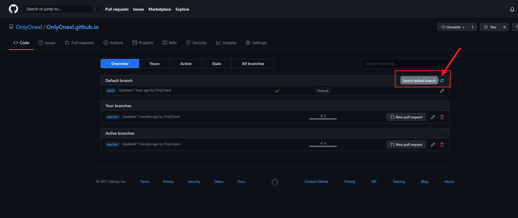Focus the Search or jump to field
518x218 pixels.
click(x=62, y=9)
